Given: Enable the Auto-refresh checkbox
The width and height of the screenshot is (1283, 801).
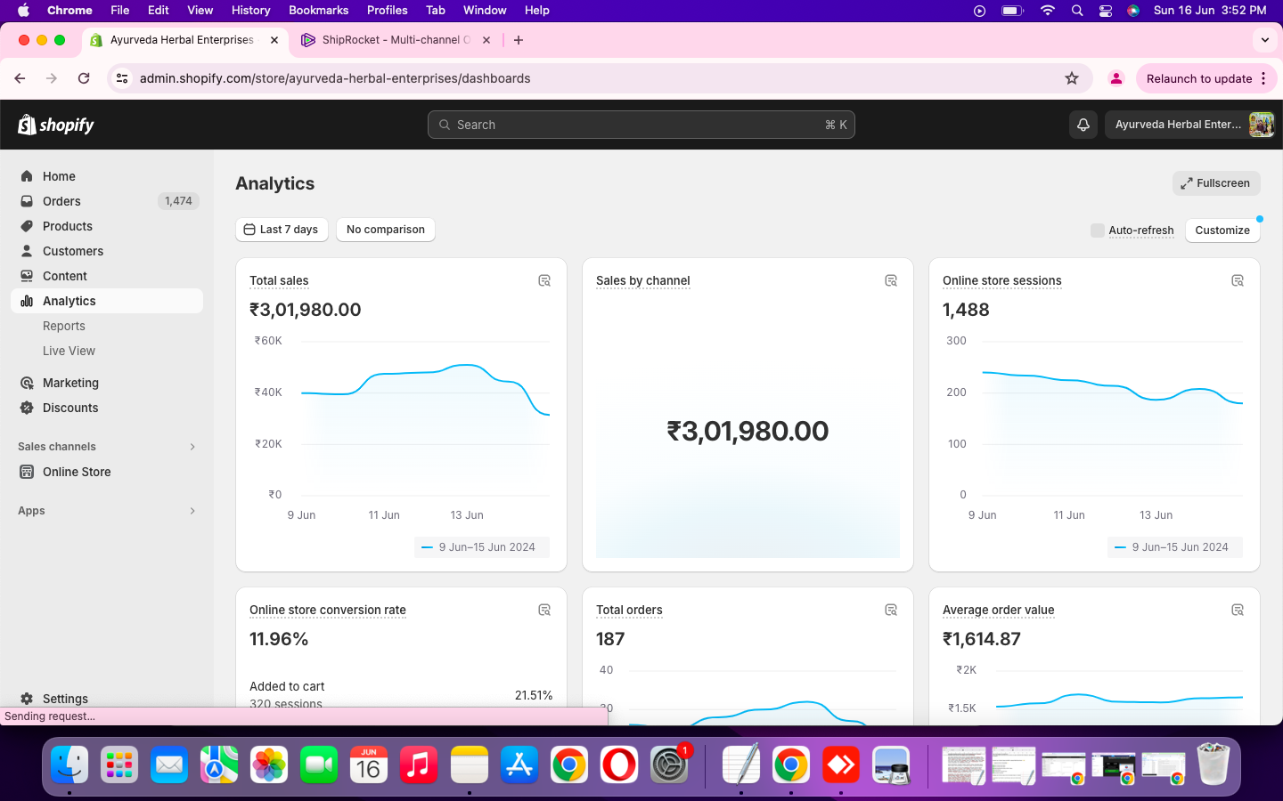Looking at the screenshot, I should (x=1098, y=231).
